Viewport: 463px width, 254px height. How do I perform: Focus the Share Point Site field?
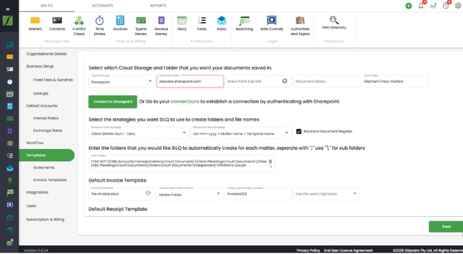(x=190, y=81)
